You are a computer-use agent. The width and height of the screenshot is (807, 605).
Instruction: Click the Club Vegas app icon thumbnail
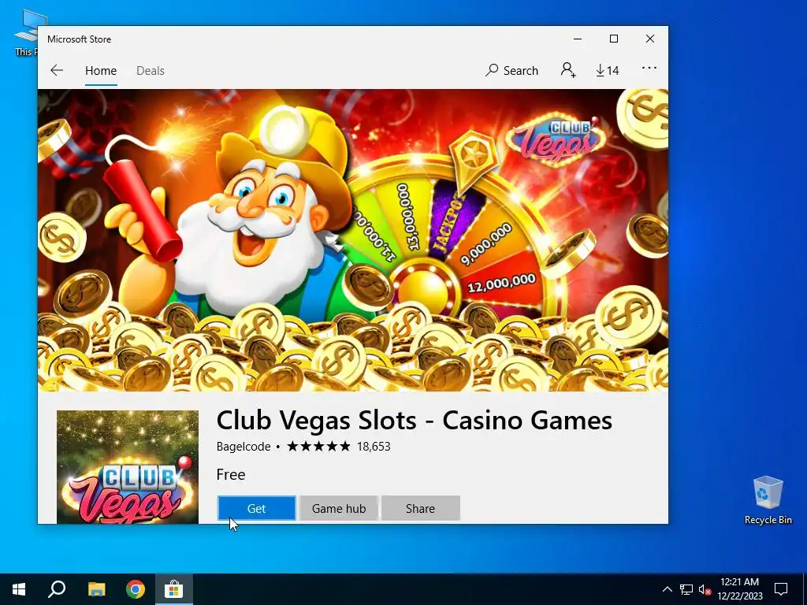click(128, 467)
